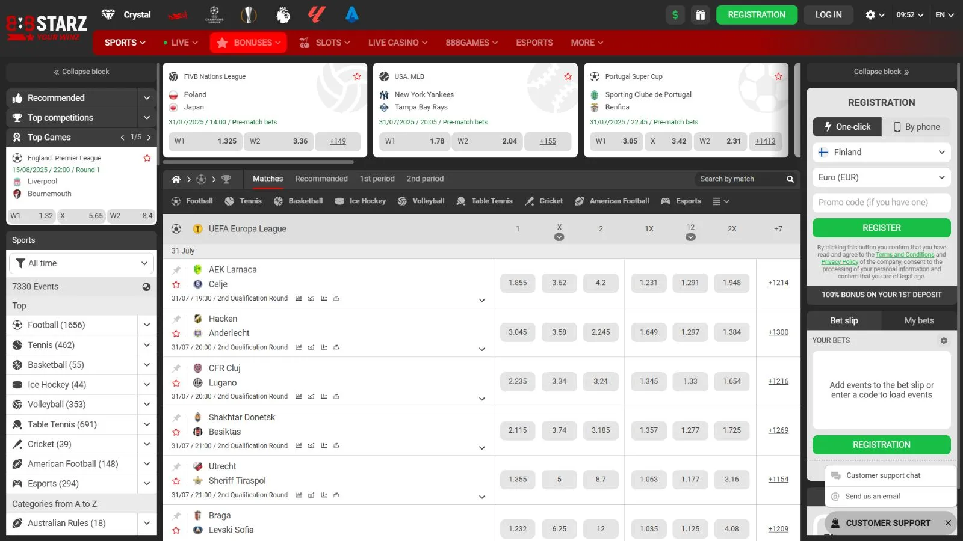Click the Promo code input field
963x541 pixels.
tap(881, 203)
